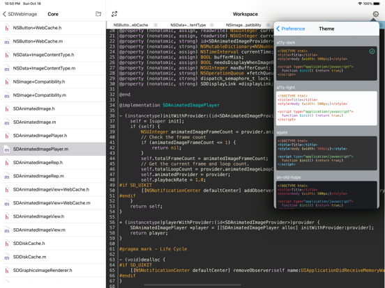The image size is (385, 288).
Task: Open SDAnimatedImageView.m file
Action: (x=53, y=230)
